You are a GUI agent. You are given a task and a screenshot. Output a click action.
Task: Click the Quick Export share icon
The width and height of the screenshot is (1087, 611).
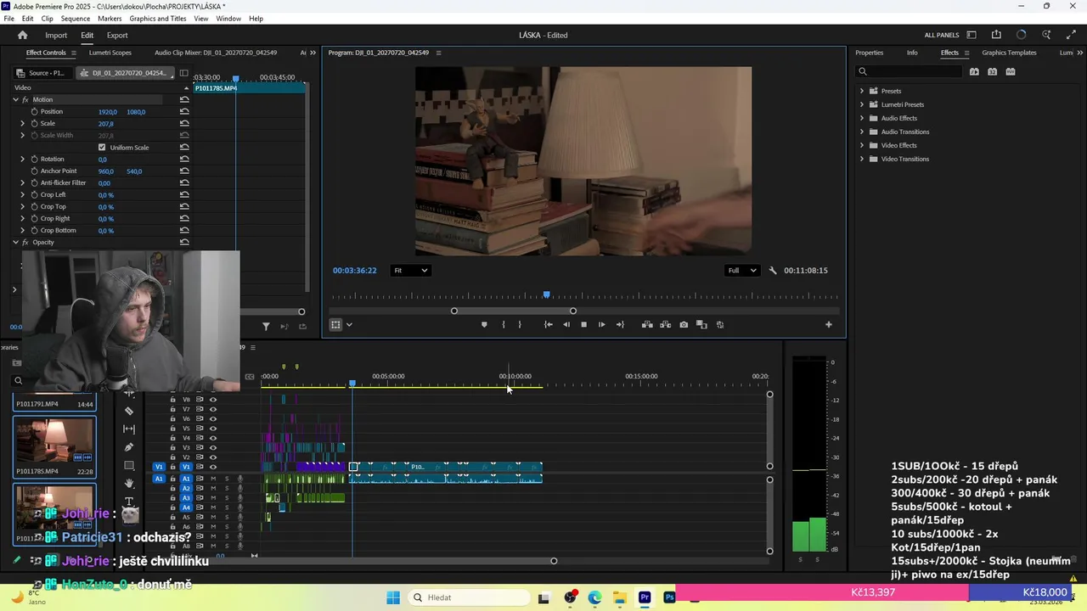996,35
